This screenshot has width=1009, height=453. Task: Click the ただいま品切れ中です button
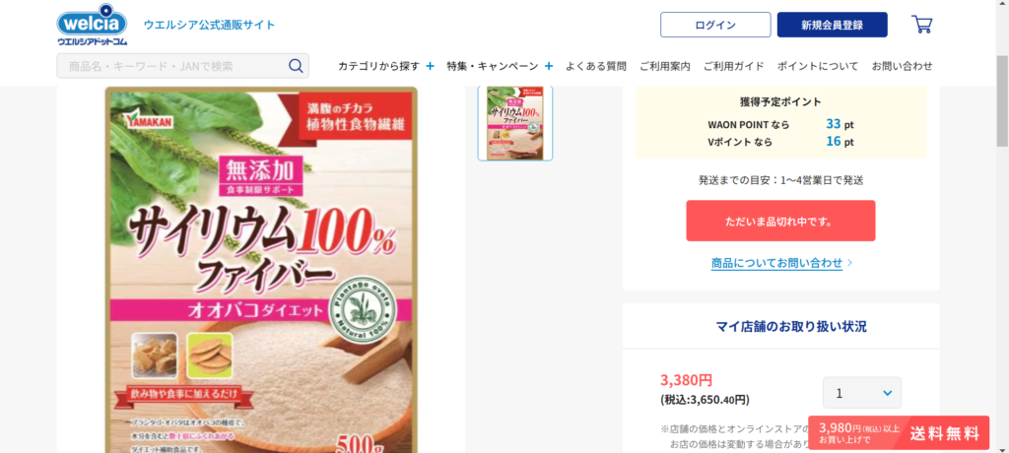pos(780,221)
